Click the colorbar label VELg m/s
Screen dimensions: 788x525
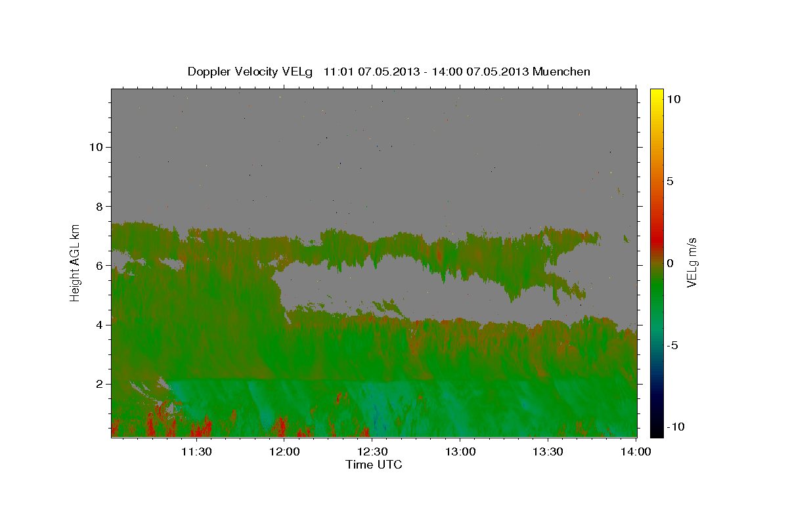691,262
